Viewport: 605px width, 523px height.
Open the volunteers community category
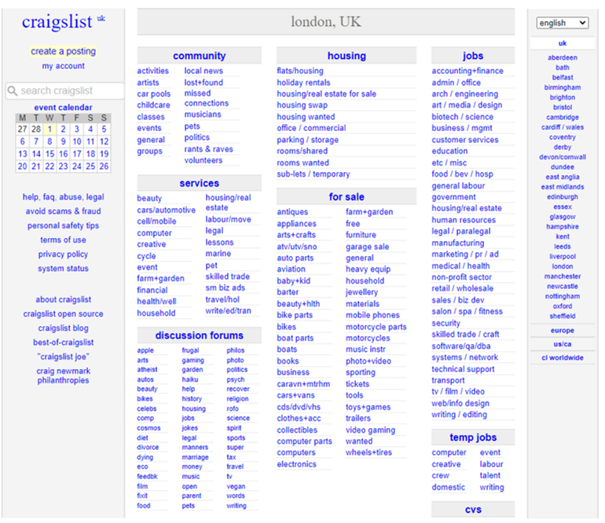(x=203, y=160)
